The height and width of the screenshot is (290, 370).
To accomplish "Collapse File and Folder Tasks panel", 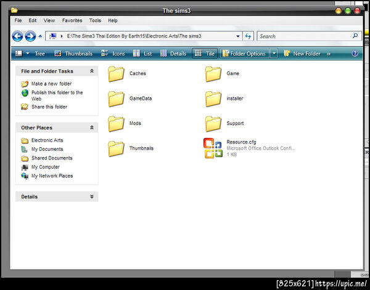I will coord(92,71).
